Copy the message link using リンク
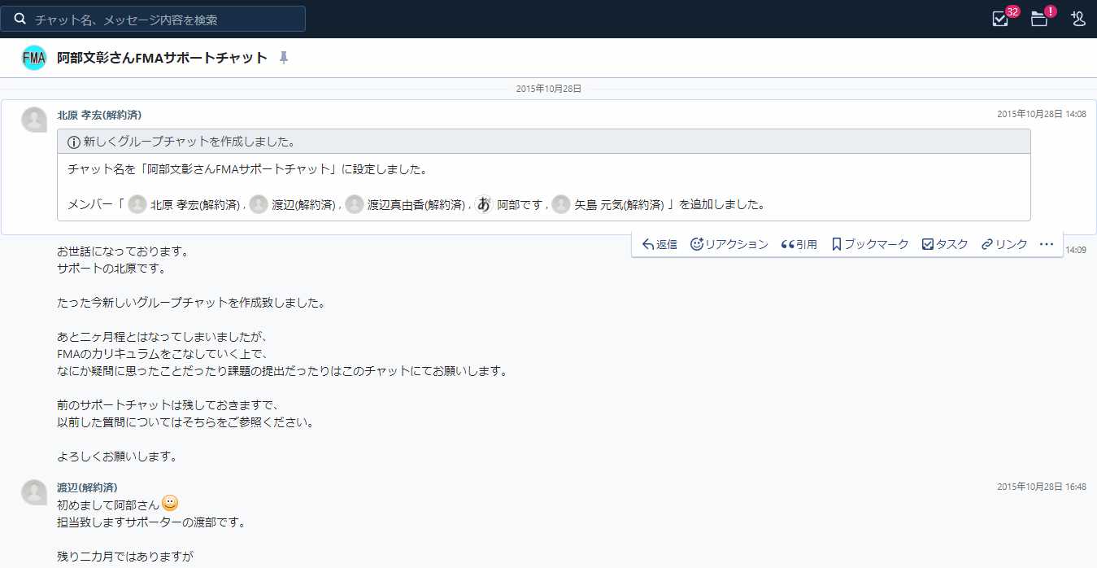The image size is (1097, 568). point(1004,244)
